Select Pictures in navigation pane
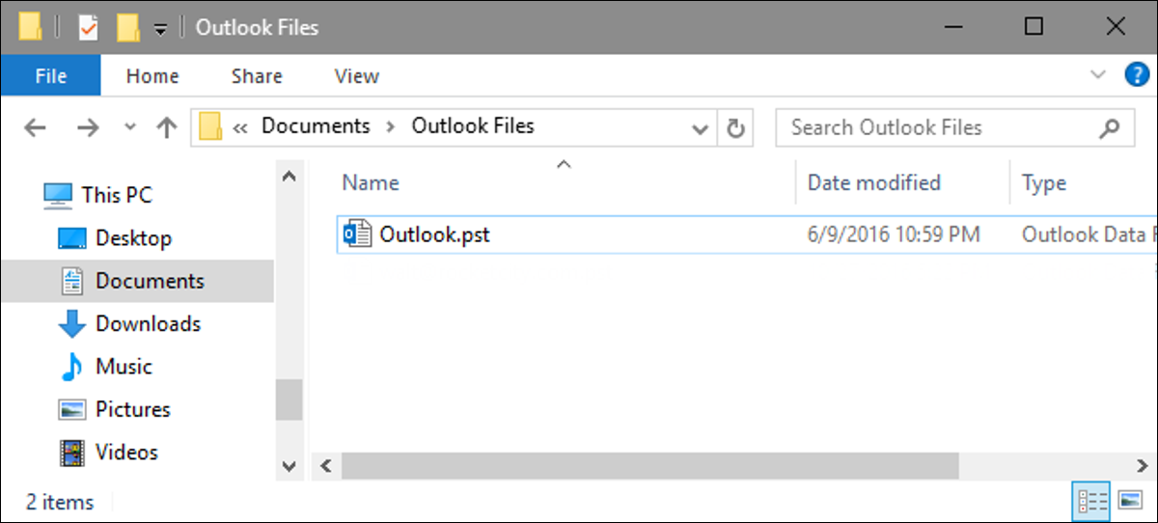This screenshot has width=1158, height=523. [115, 409]
